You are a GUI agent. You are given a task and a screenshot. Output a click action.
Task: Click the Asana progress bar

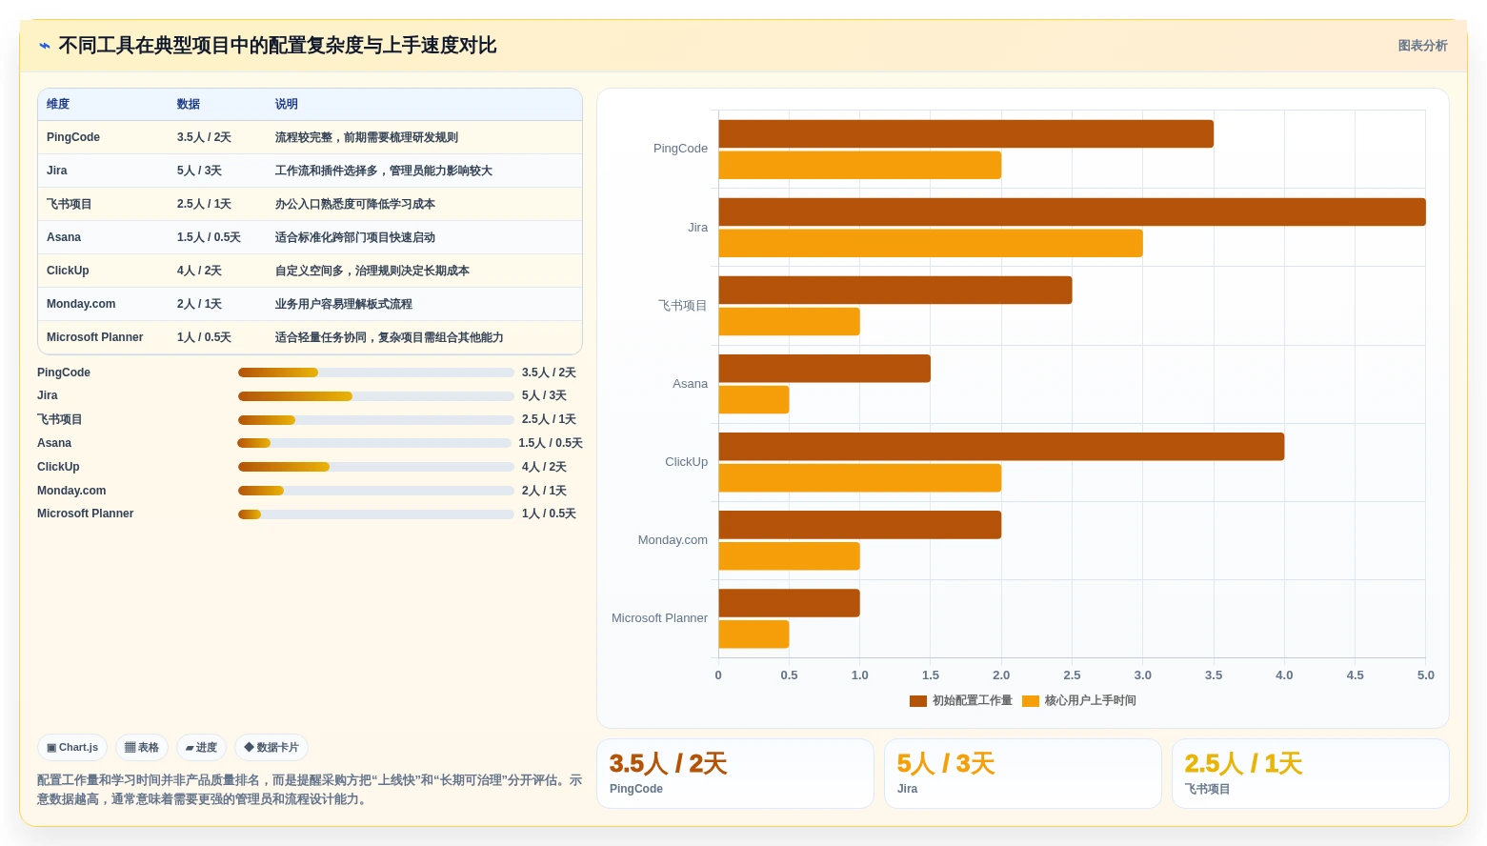coord(374,443)
